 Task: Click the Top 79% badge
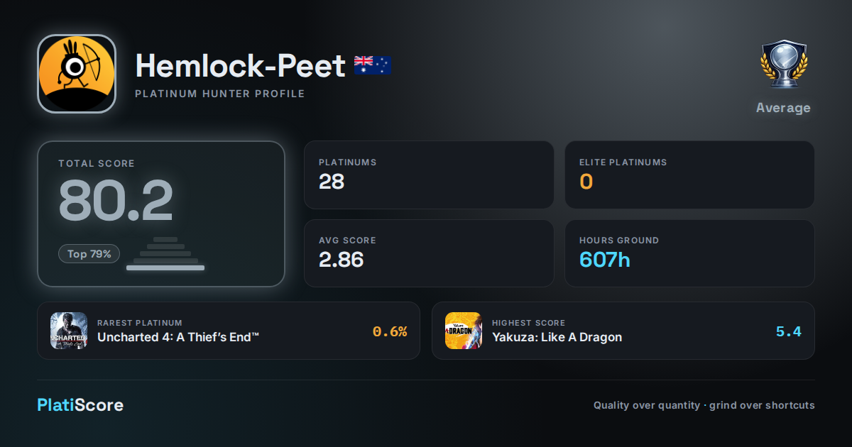click(89, 254)
